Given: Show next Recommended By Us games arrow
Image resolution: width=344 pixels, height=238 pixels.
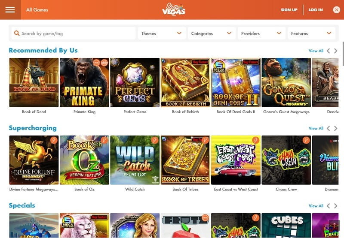Looking at the screenshot, I should tap(336, 51).
